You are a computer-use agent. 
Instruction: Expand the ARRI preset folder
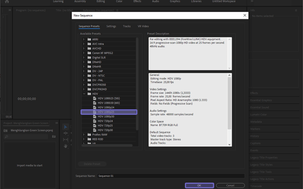tap(84, 39)
